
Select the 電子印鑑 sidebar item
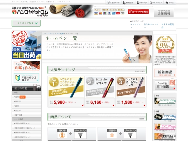26,115
